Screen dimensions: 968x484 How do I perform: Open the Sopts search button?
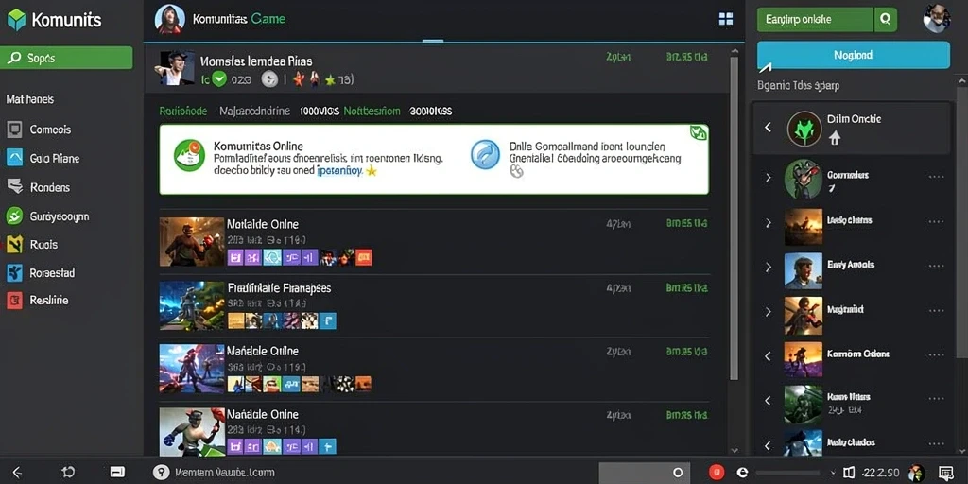tap(67, 58)
